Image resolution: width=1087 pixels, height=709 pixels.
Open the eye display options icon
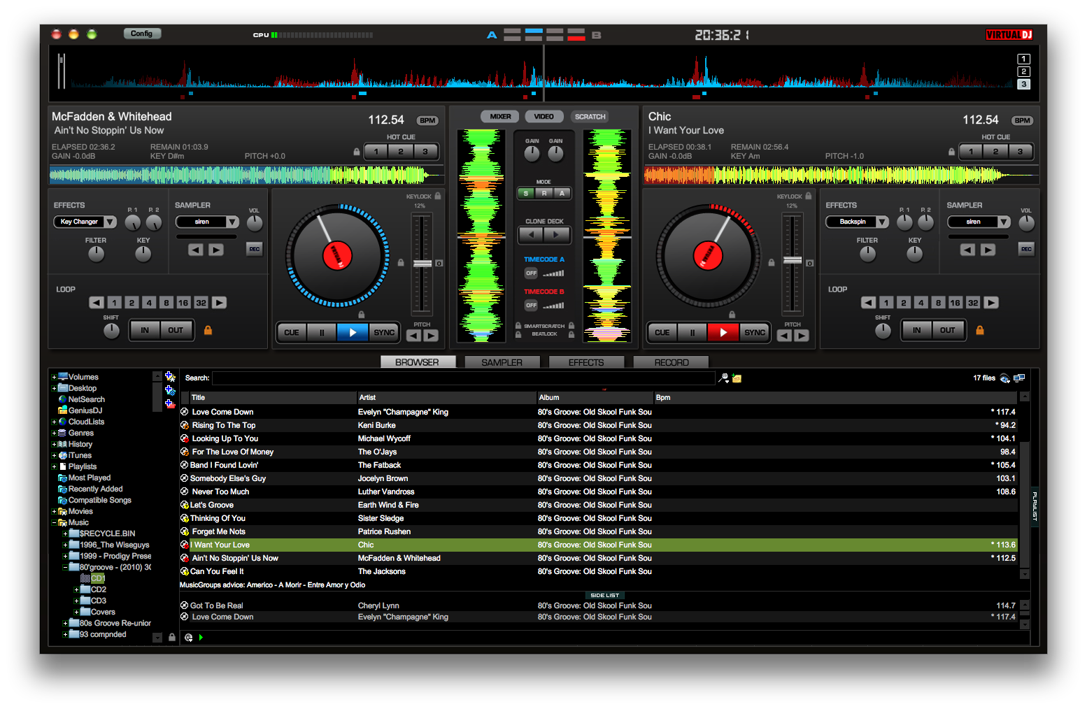tap(1005, 378)
